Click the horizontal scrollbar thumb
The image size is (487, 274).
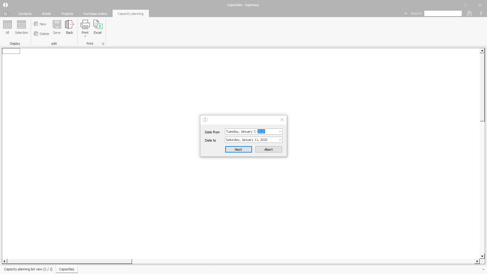[69, 261]
